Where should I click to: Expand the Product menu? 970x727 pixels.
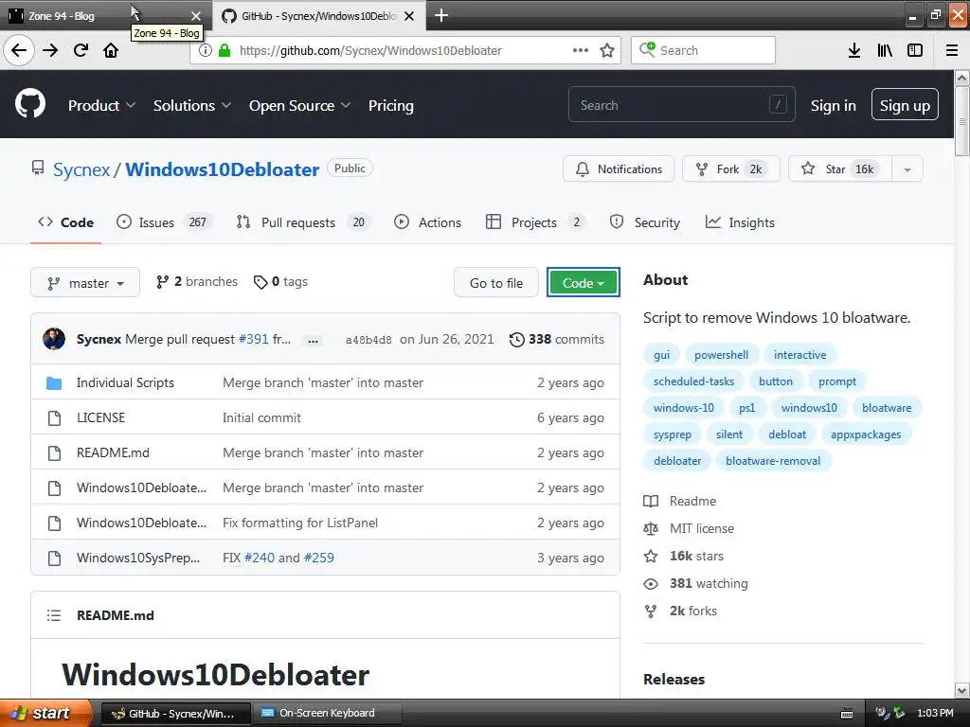coord(101,106)
